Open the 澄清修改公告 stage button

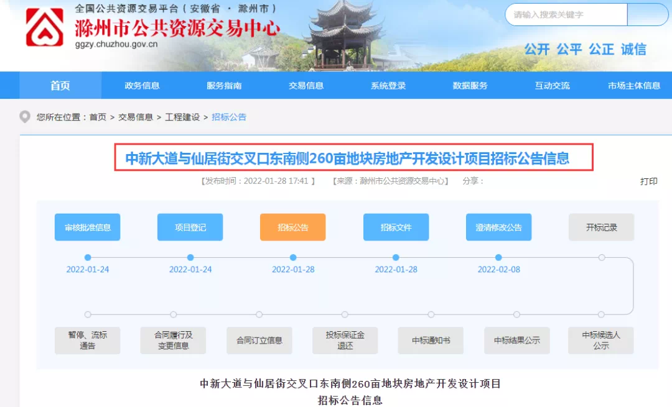[498, 227]
